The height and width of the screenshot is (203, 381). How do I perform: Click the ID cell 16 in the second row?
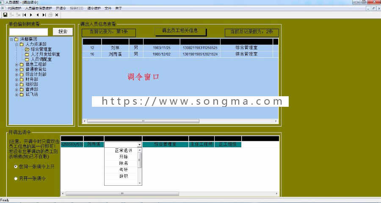point(92,54)
